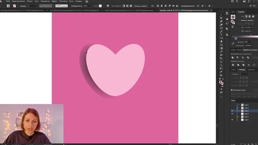
Task: Click the Exclude pathfinder icon
Action: click(x=248, y=58)
